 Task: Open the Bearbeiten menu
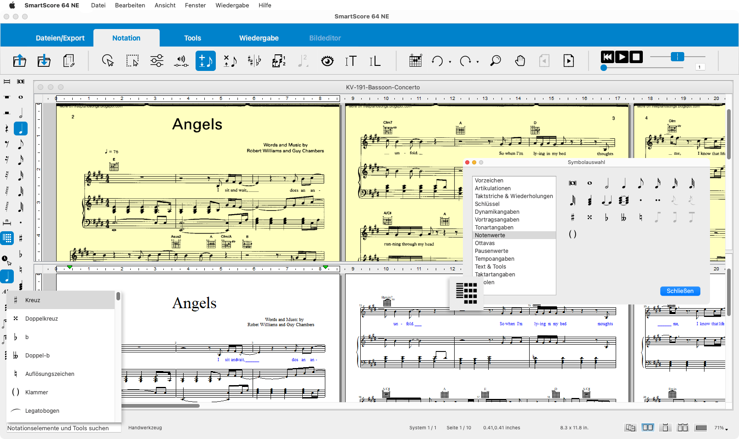click(x=130, y=6)
